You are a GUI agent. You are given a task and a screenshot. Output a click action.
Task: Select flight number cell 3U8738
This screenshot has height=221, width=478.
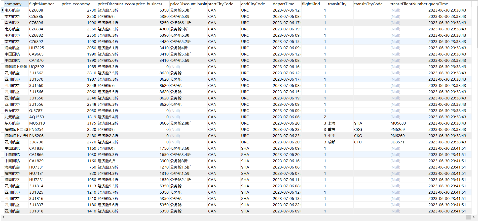45,142
